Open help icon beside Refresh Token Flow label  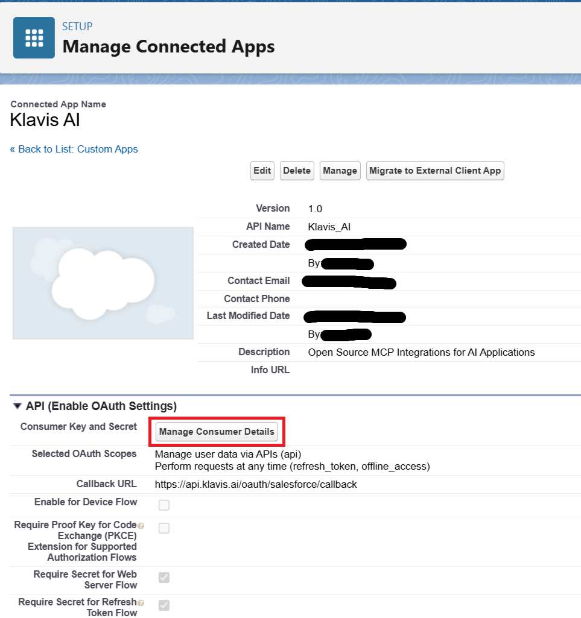141,603
